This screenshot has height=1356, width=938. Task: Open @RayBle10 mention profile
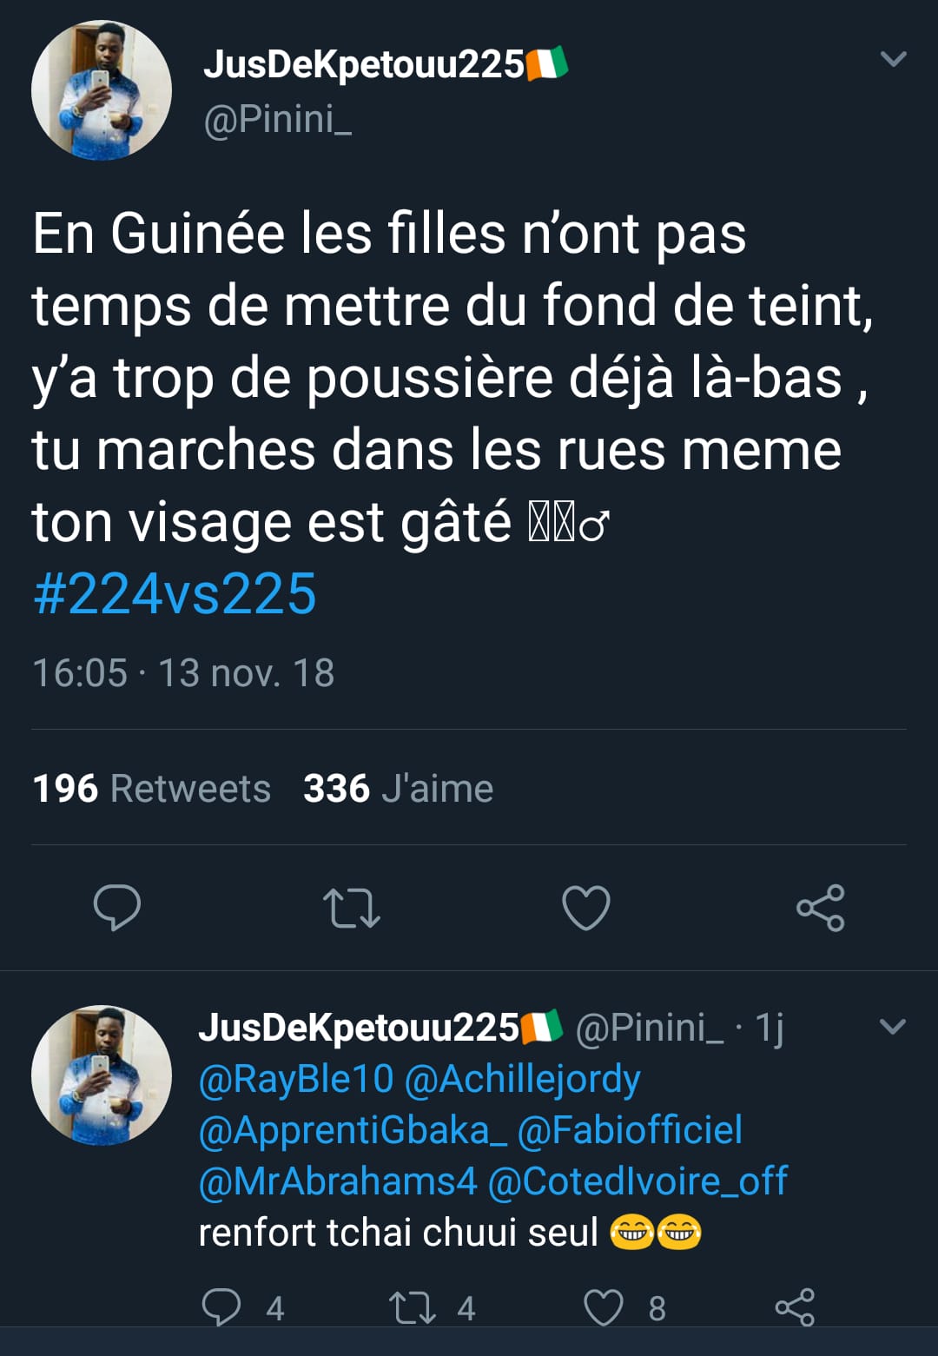coord(296,1079)
